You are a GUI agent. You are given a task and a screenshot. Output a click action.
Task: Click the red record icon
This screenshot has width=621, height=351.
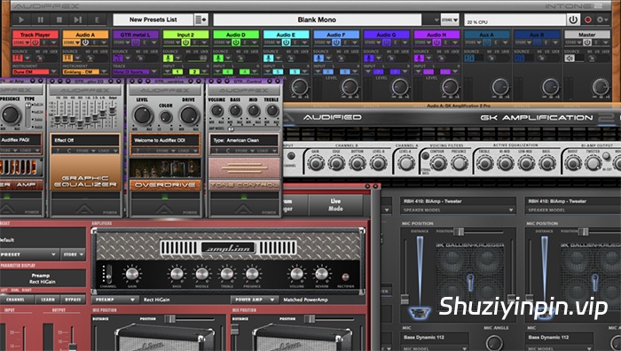click(588, 19)
